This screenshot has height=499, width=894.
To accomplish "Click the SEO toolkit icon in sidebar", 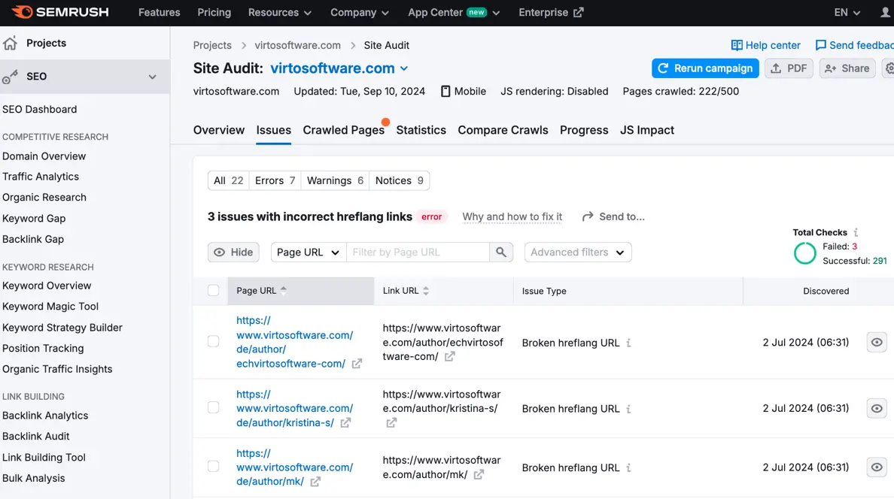I will pos(10,77).
